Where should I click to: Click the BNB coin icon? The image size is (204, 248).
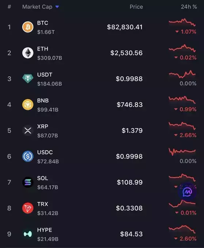tap(28, 105)
